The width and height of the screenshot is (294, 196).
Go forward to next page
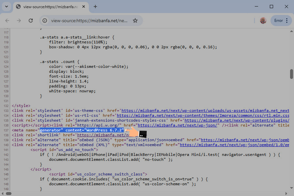tap(19, 21)
